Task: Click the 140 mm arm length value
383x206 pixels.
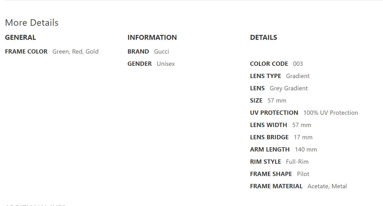Action: [306, 149]
